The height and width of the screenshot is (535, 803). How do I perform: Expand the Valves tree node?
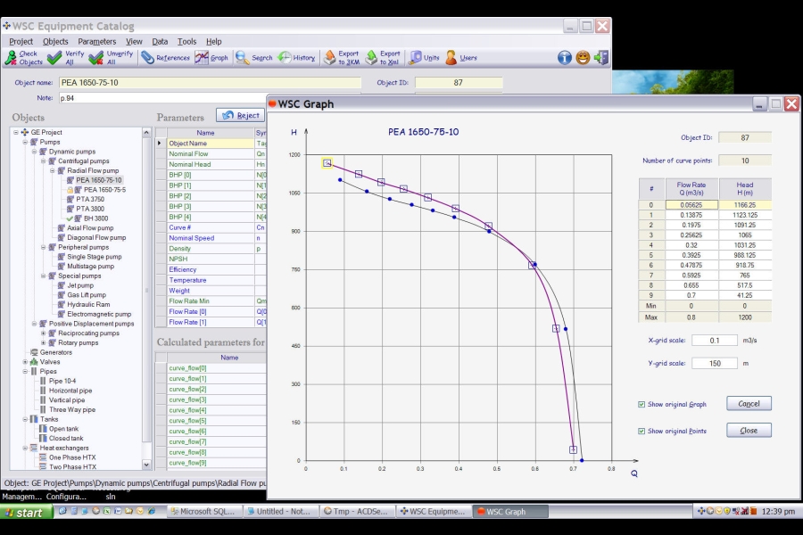pyautogui.click(x=25, y=362)
